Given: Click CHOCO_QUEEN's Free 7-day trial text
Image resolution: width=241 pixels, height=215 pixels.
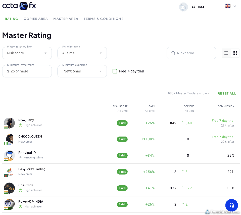Looking at the screenshot, I should [223, 137].
